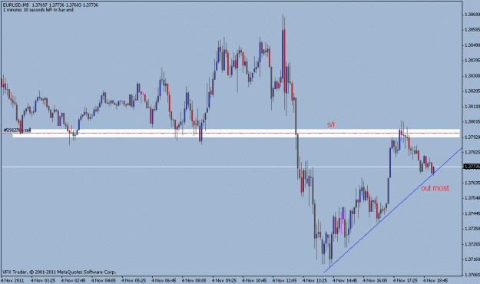Click price axis label 1.37825
Viewport: 480px width, 284px height.
coord(472,152)
